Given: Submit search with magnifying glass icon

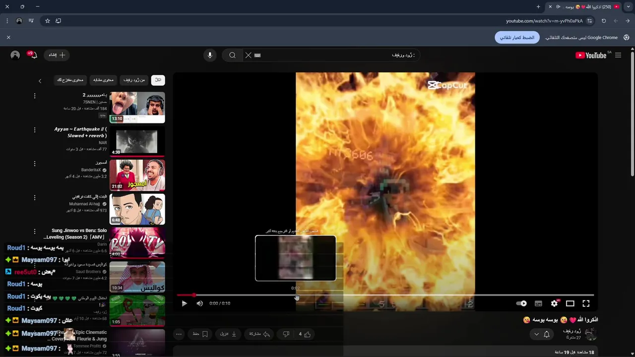Looking at the screenshot, I should click(x=232, y=55).
